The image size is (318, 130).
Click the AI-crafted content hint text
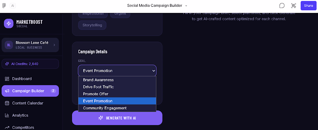pyautogui.click(x=239, y=16)
